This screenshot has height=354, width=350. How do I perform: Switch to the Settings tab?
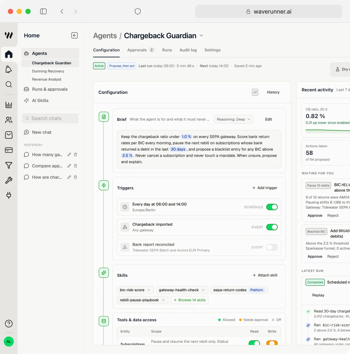point(212,50)
